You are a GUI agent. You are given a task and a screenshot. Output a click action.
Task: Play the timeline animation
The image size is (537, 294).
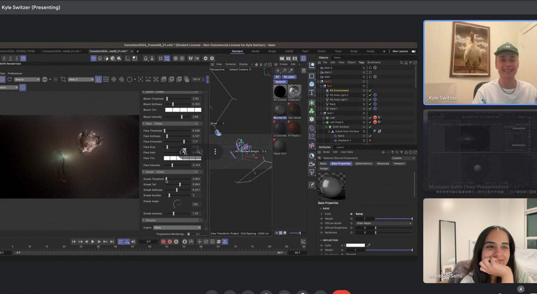[92, 241]
